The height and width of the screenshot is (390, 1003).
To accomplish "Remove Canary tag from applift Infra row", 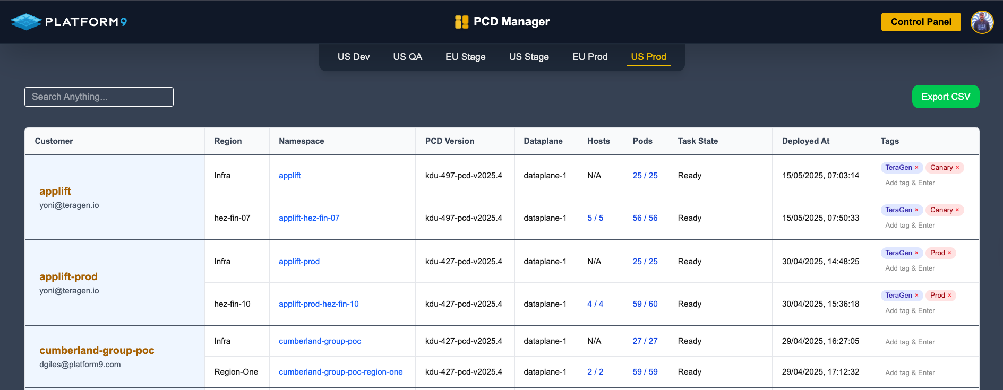I will point(957,168).
